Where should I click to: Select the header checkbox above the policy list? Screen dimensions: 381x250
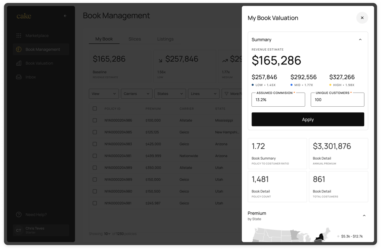tap(95, 109)
